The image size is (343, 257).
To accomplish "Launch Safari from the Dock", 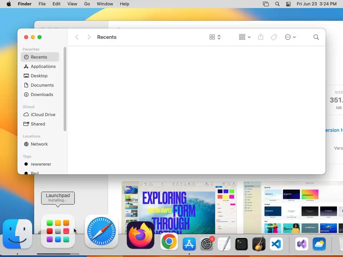I will click(x=101, y=231).
